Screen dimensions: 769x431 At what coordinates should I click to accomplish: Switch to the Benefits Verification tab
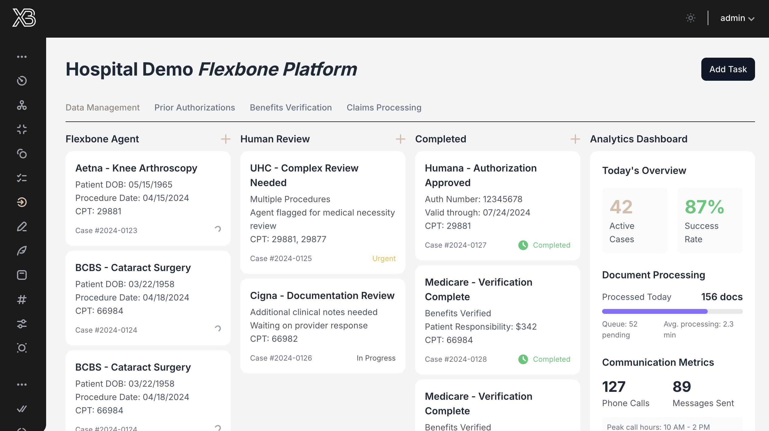pyautogui.click(x=291, y=107)
